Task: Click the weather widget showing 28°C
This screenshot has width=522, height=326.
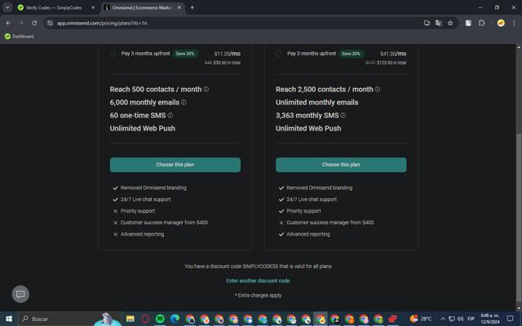Action: pyautogui.click(x=421, y=319)
